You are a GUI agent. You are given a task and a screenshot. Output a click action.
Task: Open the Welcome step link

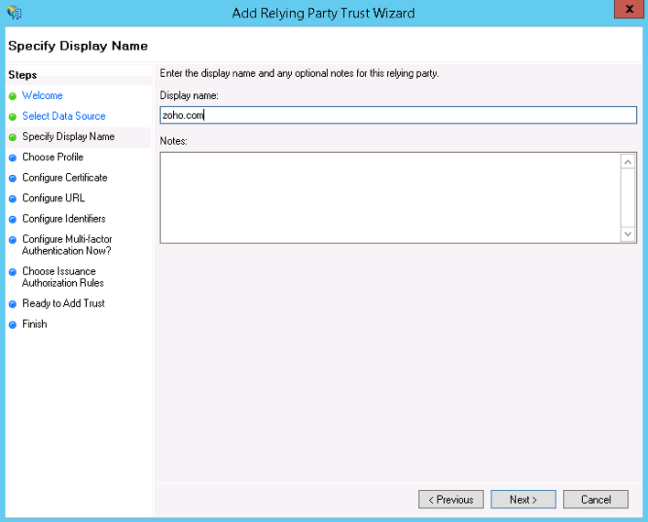tap(42, 95)
